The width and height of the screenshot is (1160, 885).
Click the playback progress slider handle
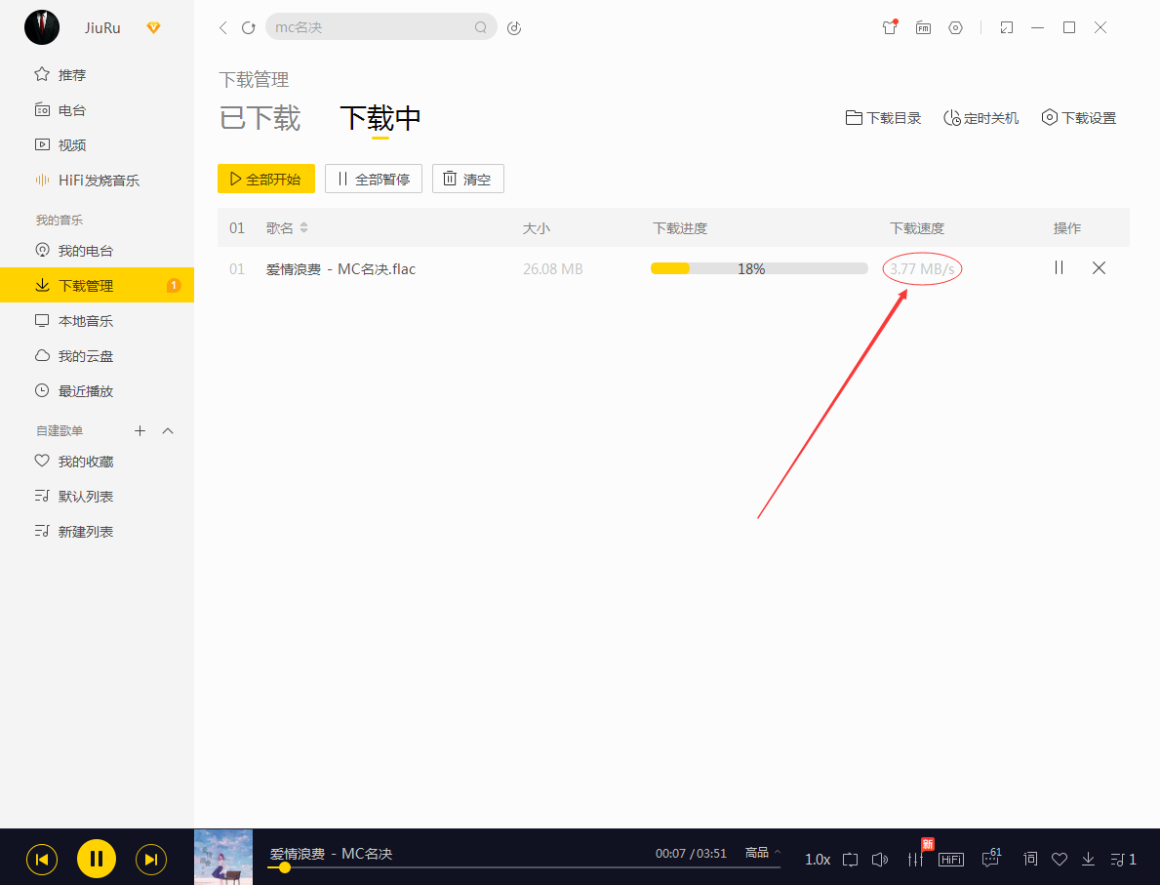click(x=284, y=867)
